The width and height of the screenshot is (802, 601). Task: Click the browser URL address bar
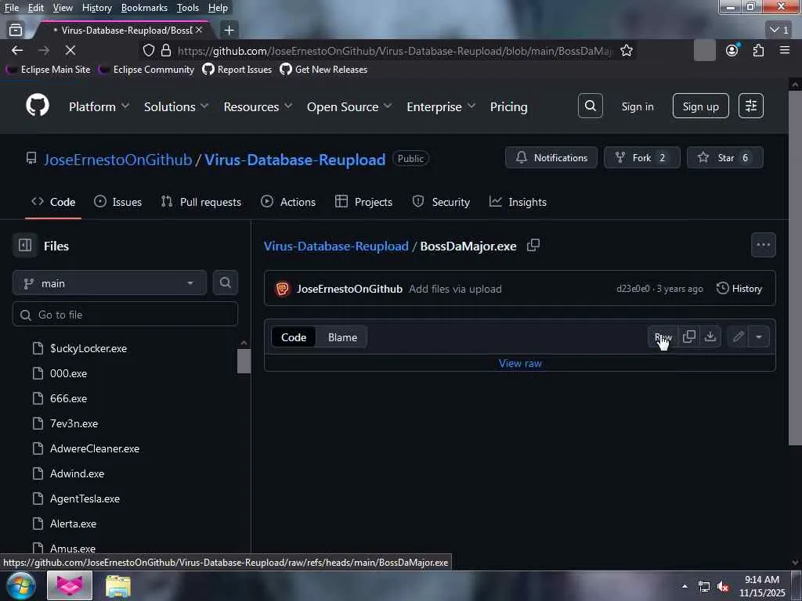(x=394, y=51)
